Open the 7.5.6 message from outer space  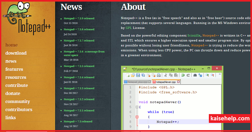(x=84, y=53)
